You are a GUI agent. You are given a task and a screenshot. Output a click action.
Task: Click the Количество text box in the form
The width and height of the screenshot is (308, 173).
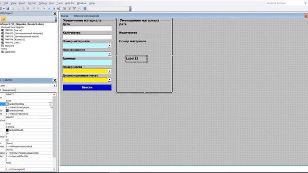click(87, 37)
